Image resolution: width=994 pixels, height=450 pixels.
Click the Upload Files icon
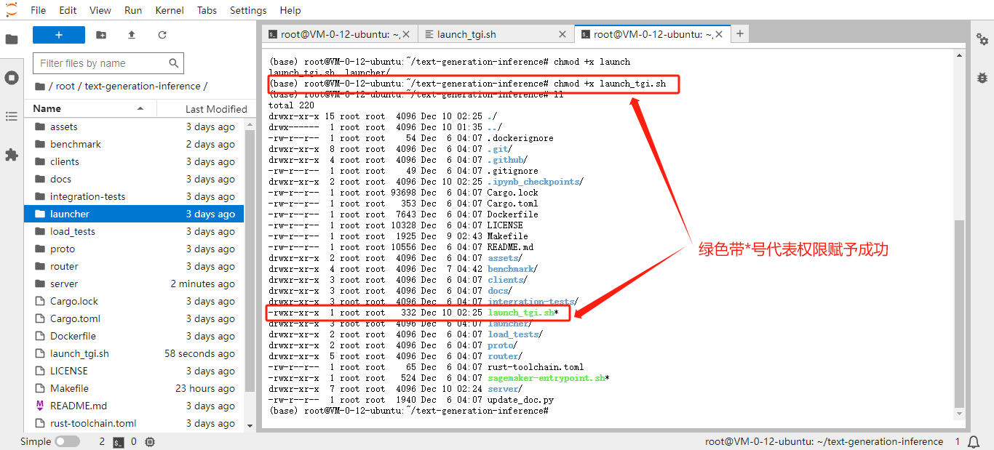point(132,35)
